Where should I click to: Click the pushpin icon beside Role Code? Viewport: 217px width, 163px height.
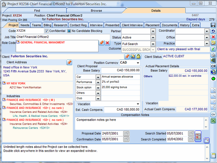[x=101, y=43]
